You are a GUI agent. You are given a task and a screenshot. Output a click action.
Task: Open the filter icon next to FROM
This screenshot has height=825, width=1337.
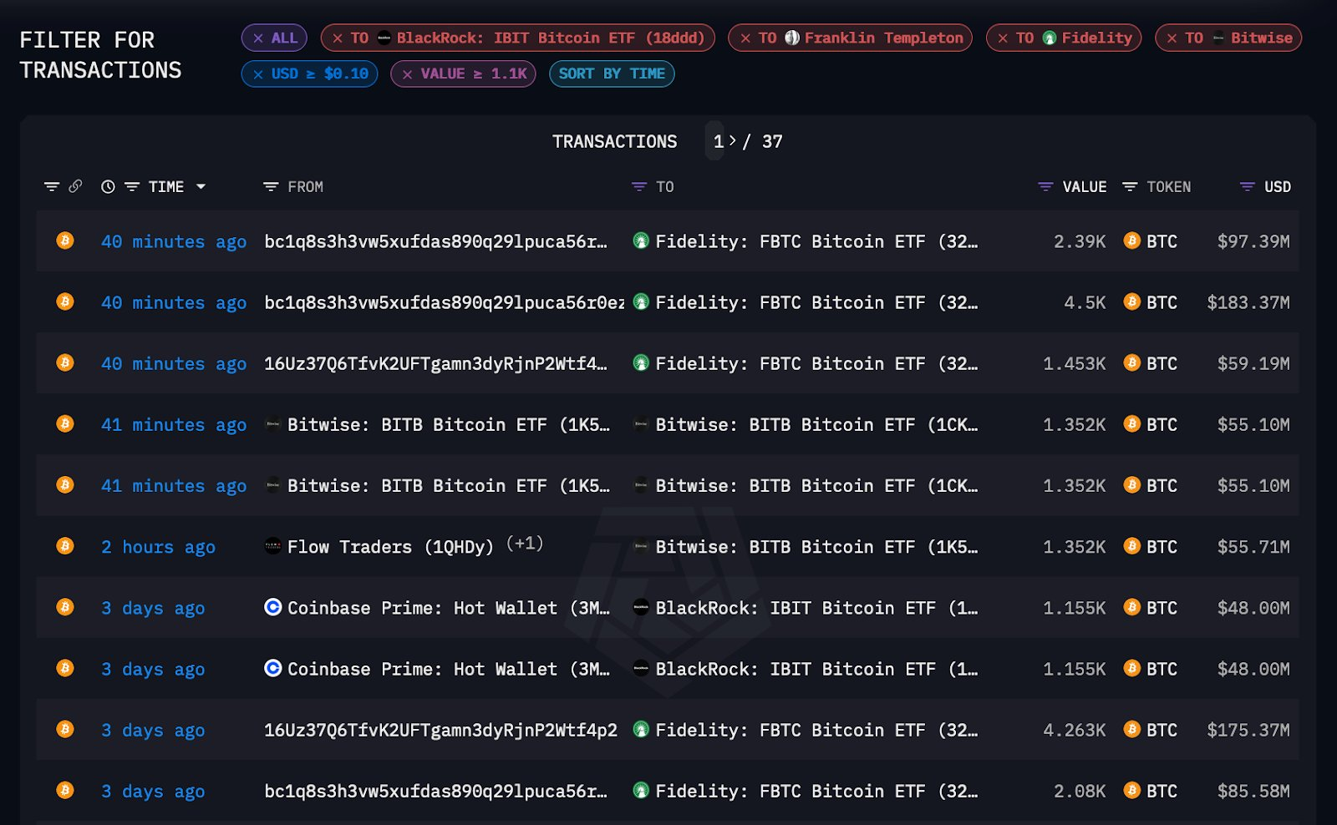[271, 187]
